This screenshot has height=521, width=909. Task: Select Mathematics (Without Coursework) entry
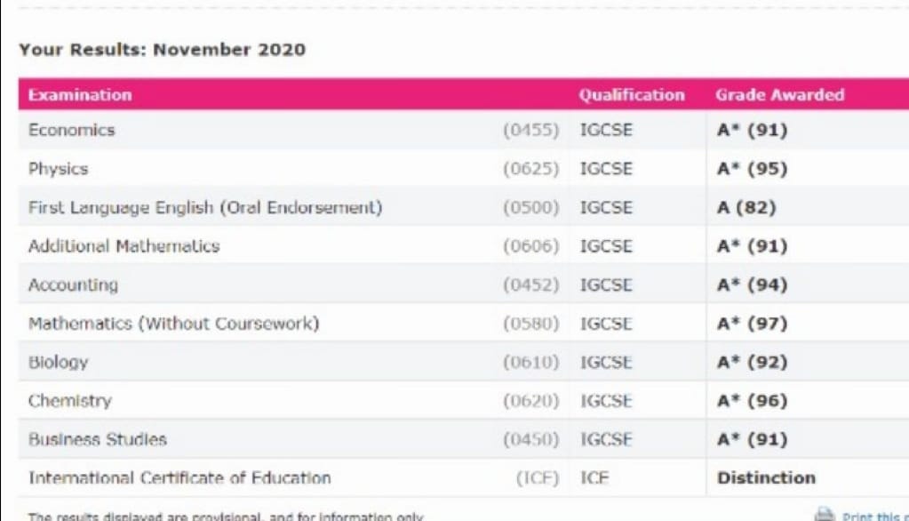(x=173, y=324)
